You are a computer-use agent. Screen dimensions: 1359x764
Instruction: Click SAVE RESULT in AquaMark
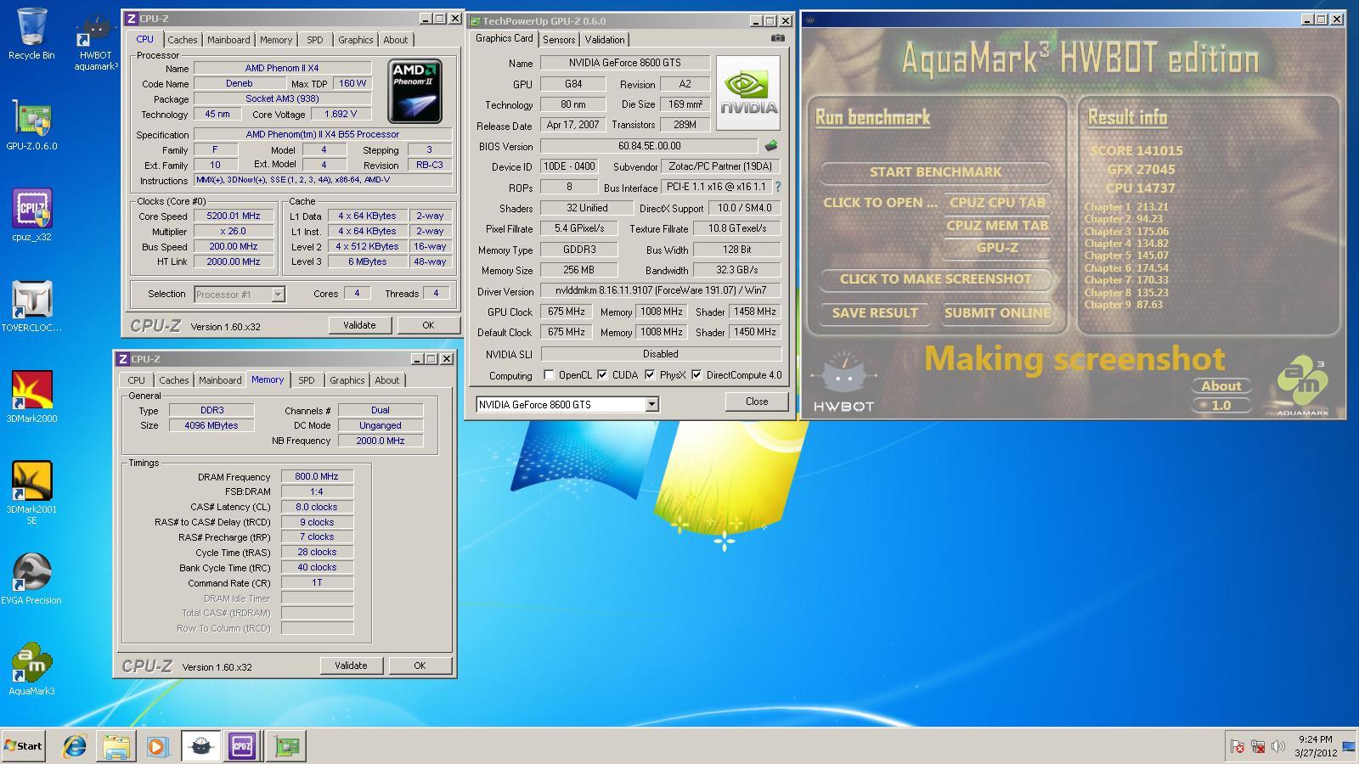point(875,312)
